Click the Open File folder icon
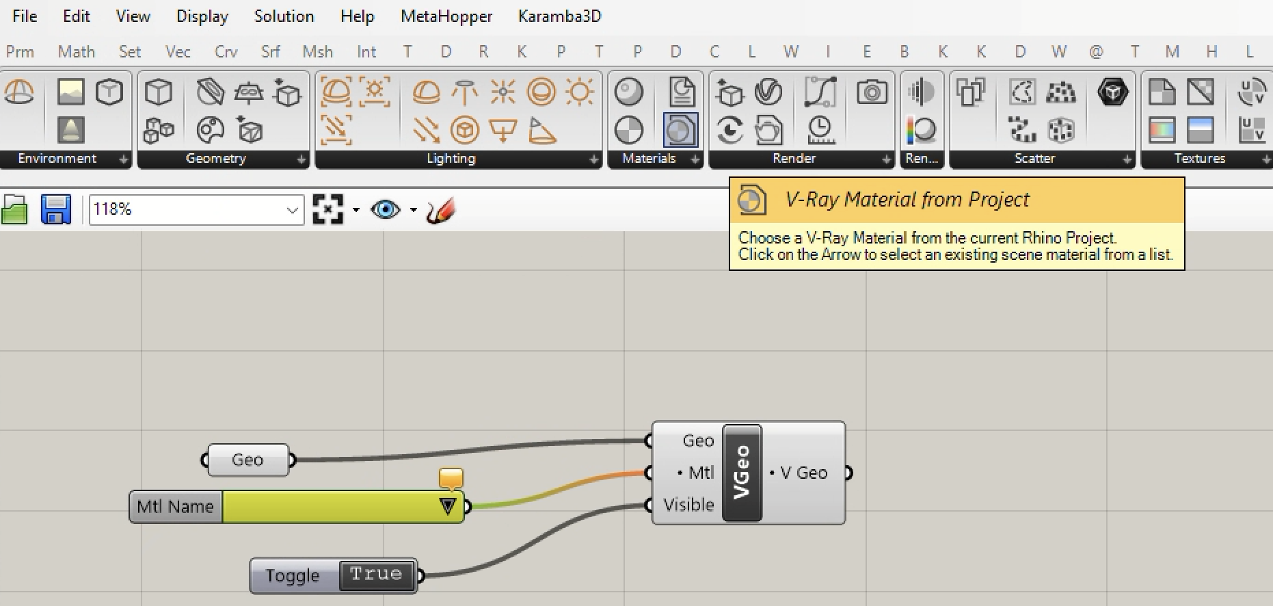The height and width of the screenshot is (606, 1273). click(x=14, y=209)
